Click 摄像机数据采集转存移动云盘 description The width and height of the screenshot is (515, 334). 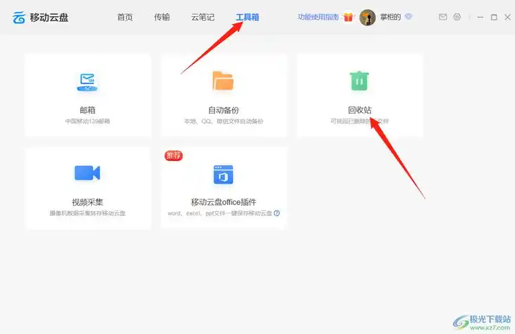87,213
